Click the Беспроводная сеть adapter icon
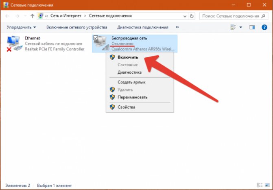273x190 pixels. (x=101, y=44)
